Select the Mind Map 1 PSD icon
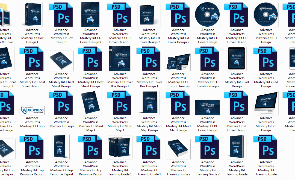295x180 pixels. [119, 103]
